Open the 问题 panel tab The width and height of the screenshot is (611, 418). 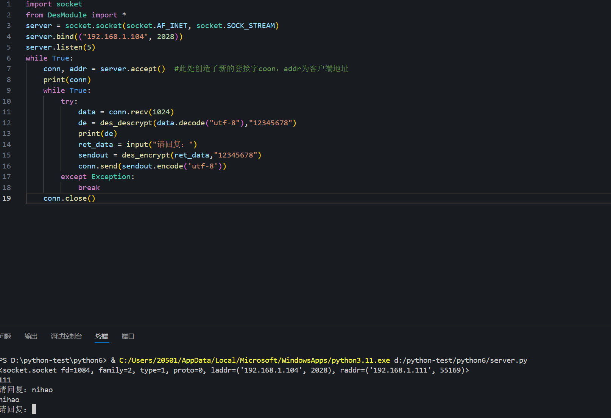(x=5, y=336)
